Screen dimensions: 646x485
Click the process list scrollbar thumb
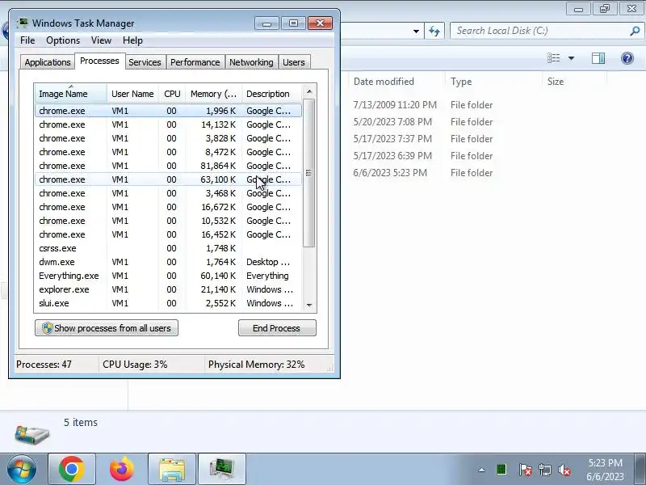pyautogui.click(x=309, y=173)
